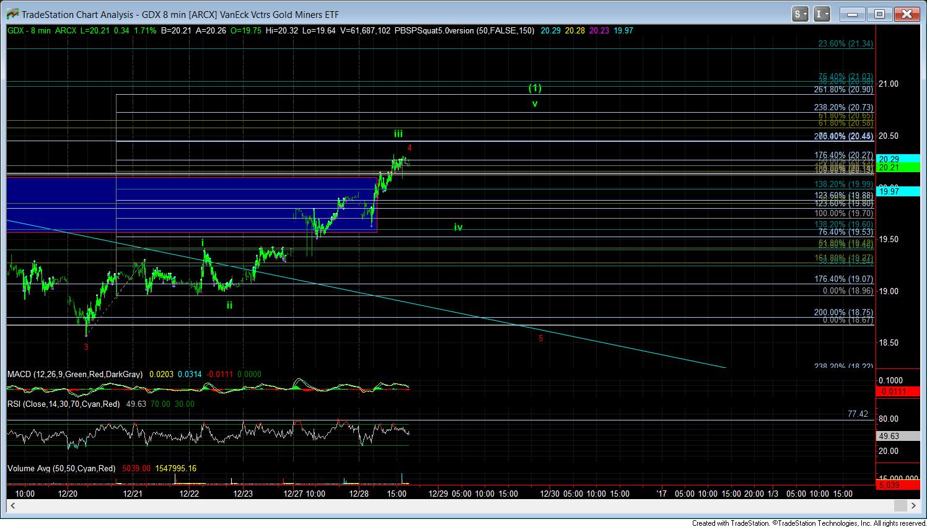Image resolution: width=927 pixels, height=527 pixels.
Task: Click the 0.00% (18.96) Fibonacci level label
Action: point(848,290)
